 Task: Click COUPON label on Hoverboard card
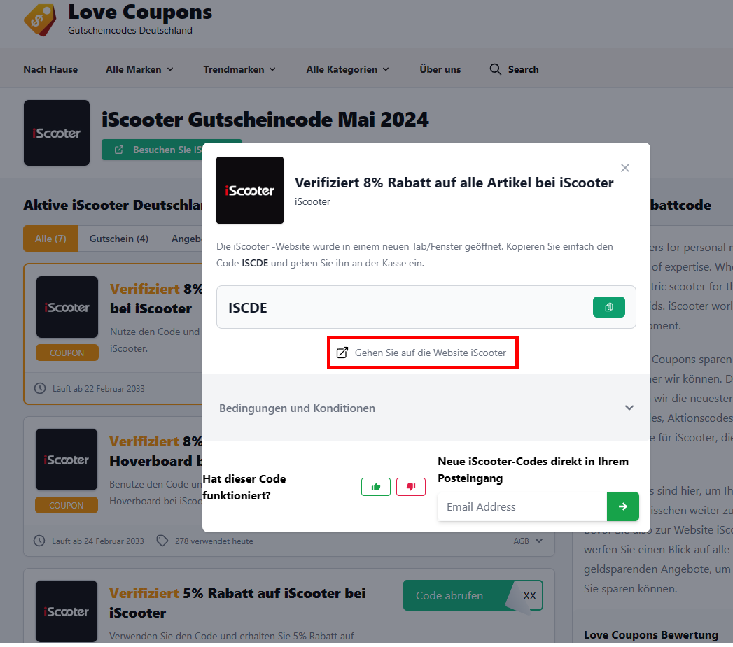click(67, 505)
